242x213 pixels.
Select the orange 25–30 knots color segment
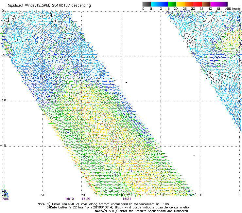coord(189,4)
